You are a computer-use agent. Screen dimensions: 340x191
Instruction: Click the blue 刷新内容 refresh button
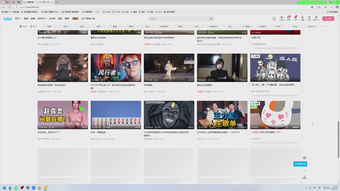tap(300, 164)
